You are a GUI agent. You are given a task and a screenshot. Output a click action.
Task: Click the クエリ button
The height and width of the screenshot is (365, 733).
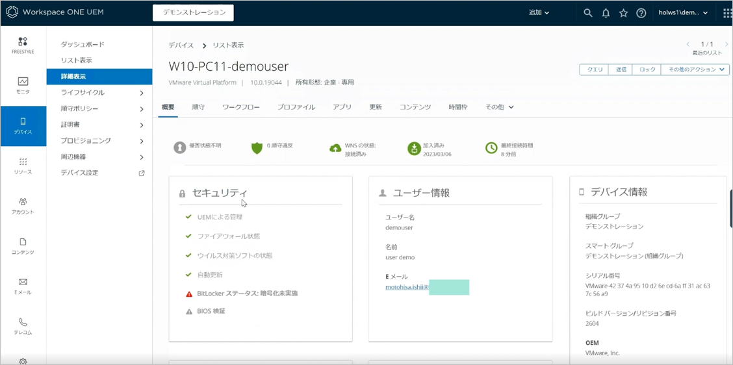[595, 69]
